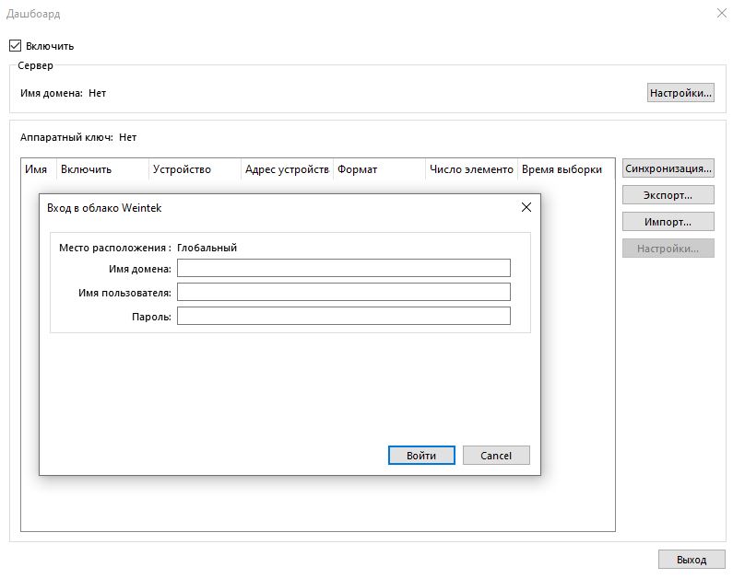Click the Формат column header

(379, 169)
